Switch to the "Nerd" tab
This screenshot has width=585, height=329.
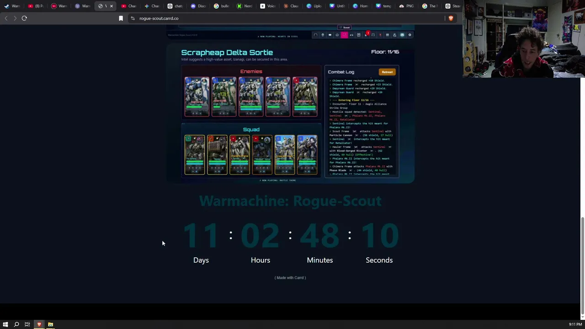click(245, 6)
